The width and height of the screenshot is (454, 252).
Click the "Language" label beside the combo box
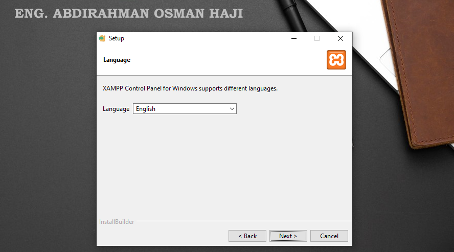tap(116, 109)
